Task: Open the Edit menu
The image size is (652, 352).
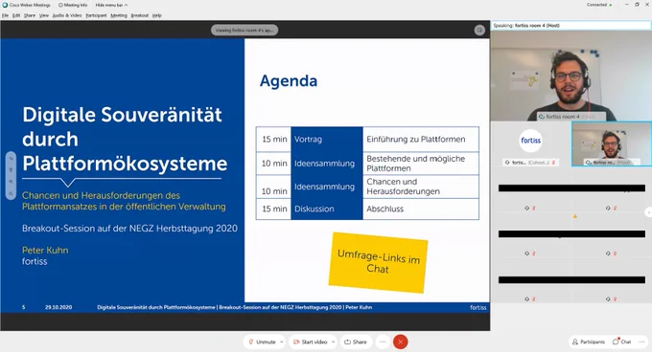Action: point(16,15)
